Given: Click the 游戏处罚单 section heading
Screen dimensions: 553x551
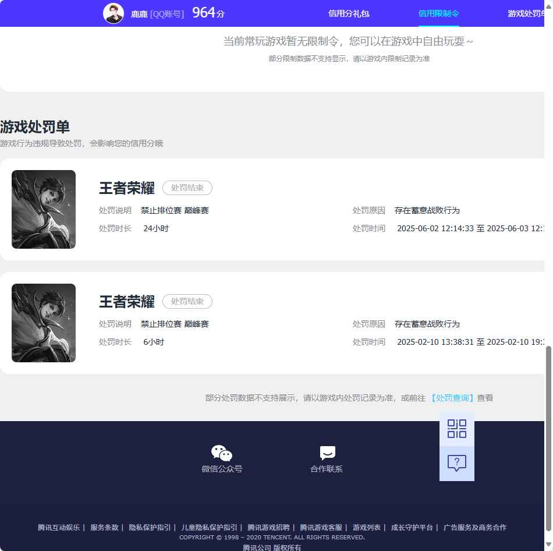Looking at the screenshot, I should click(34, 127).
